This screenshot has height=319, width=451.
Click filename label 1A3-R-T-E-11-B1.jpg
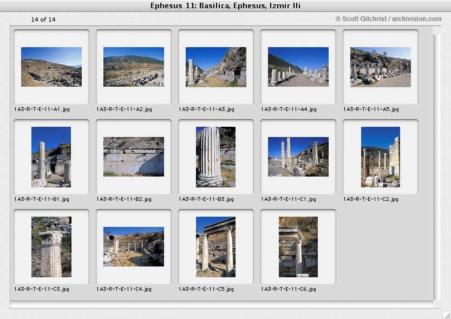click(x=41, y=199)
